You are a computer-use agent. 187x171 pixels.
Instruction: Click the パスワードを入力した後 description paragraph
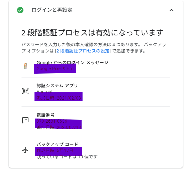pyautogui.click(x=94, y=48)
